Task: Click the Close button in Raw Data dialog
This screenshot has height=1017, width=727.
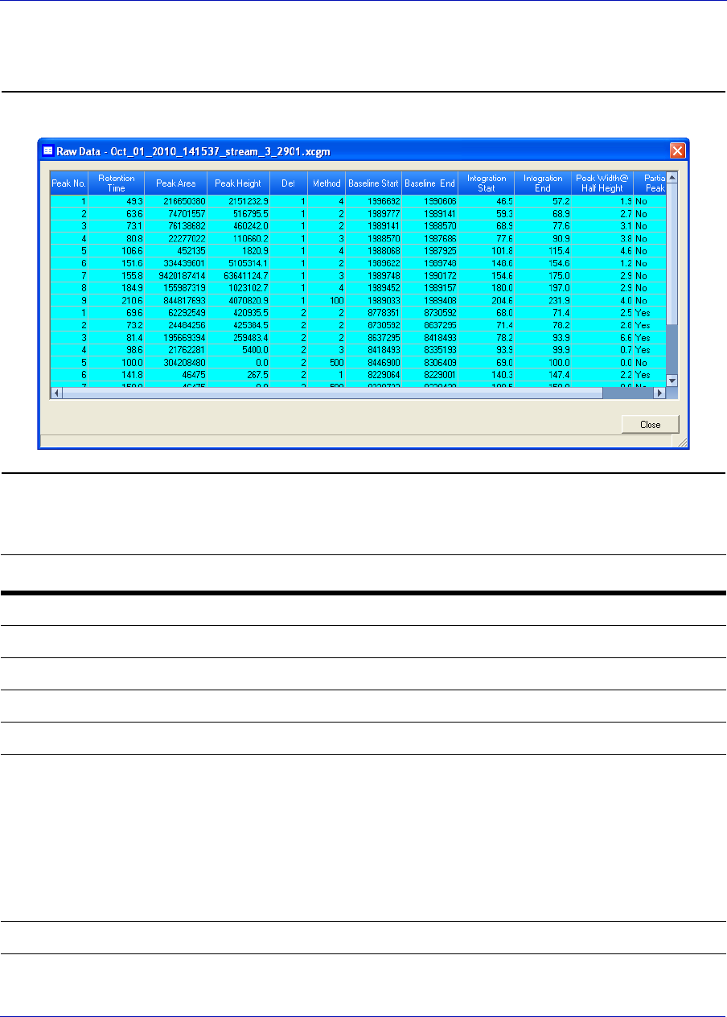Action: [x=651, y=424]
